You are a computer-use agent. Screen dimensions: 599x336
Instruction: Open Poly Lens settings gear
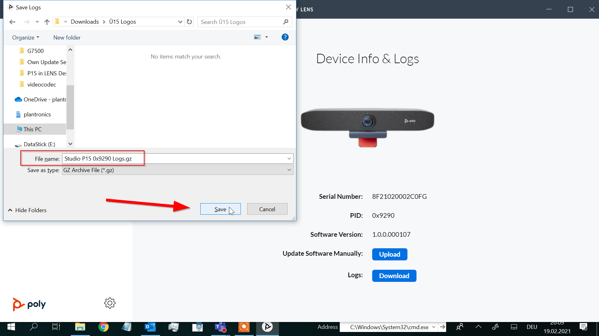[x=110, y=303]
